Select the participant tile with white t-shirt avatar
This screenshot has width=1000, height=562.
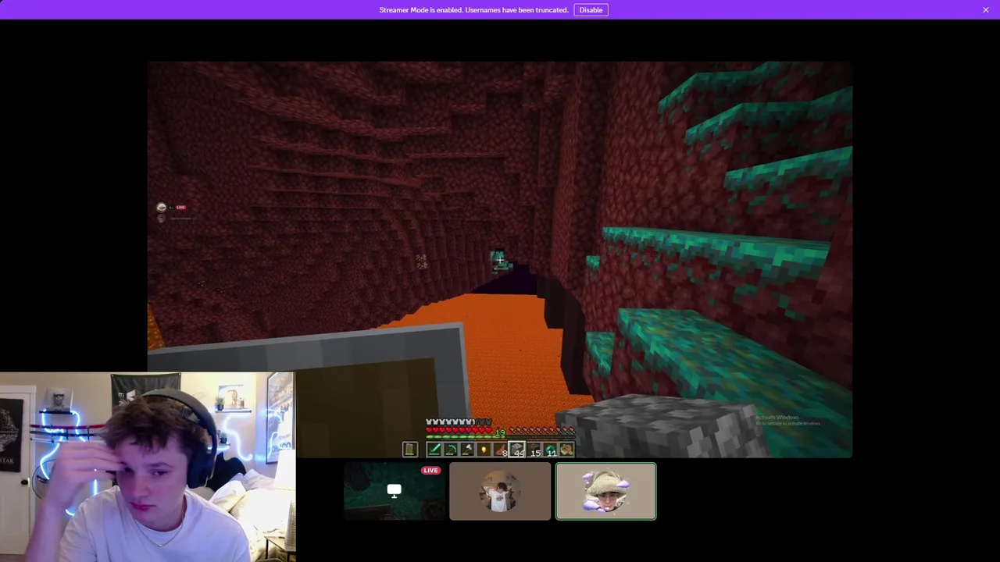point(500,491)
